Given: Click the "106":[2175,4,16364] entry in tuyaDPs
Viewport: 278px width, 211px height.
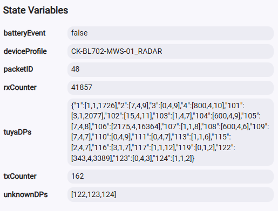Looking at the screenshot, I should [126, 126].
